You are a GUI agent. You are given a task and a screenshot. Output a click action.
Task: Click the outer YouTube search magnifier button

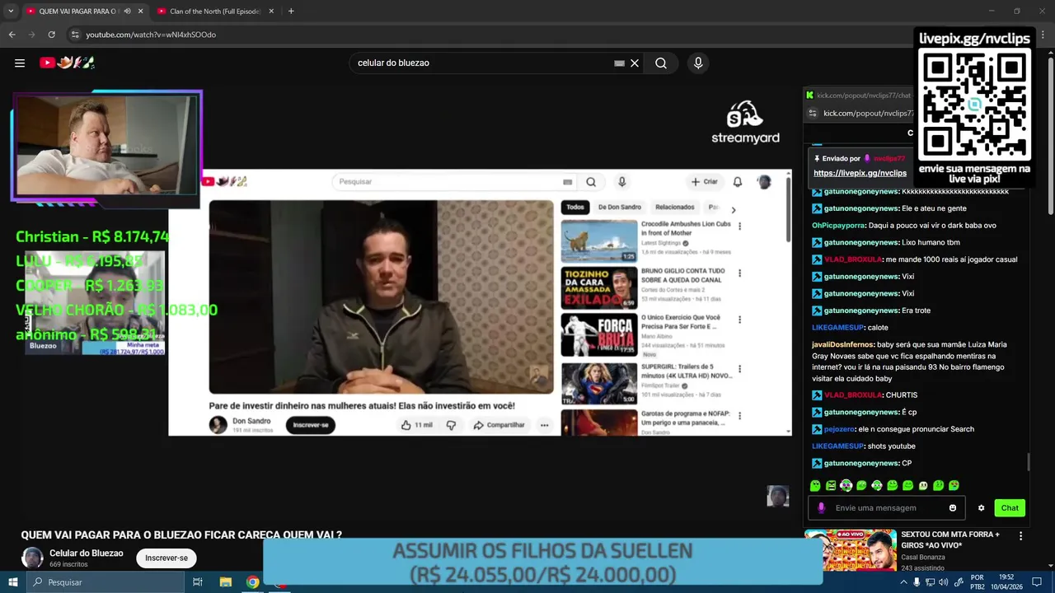coord(661,63)
